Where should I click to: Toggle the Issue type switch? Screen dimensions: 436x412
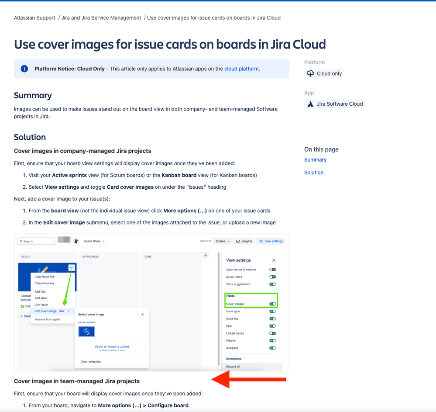click(272, 311)
